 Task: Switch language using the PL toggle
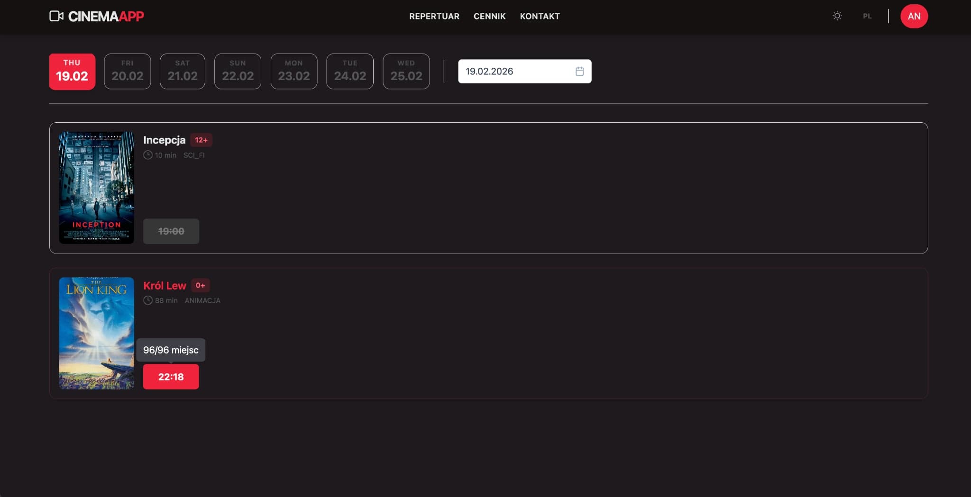[x=867, y=16]
